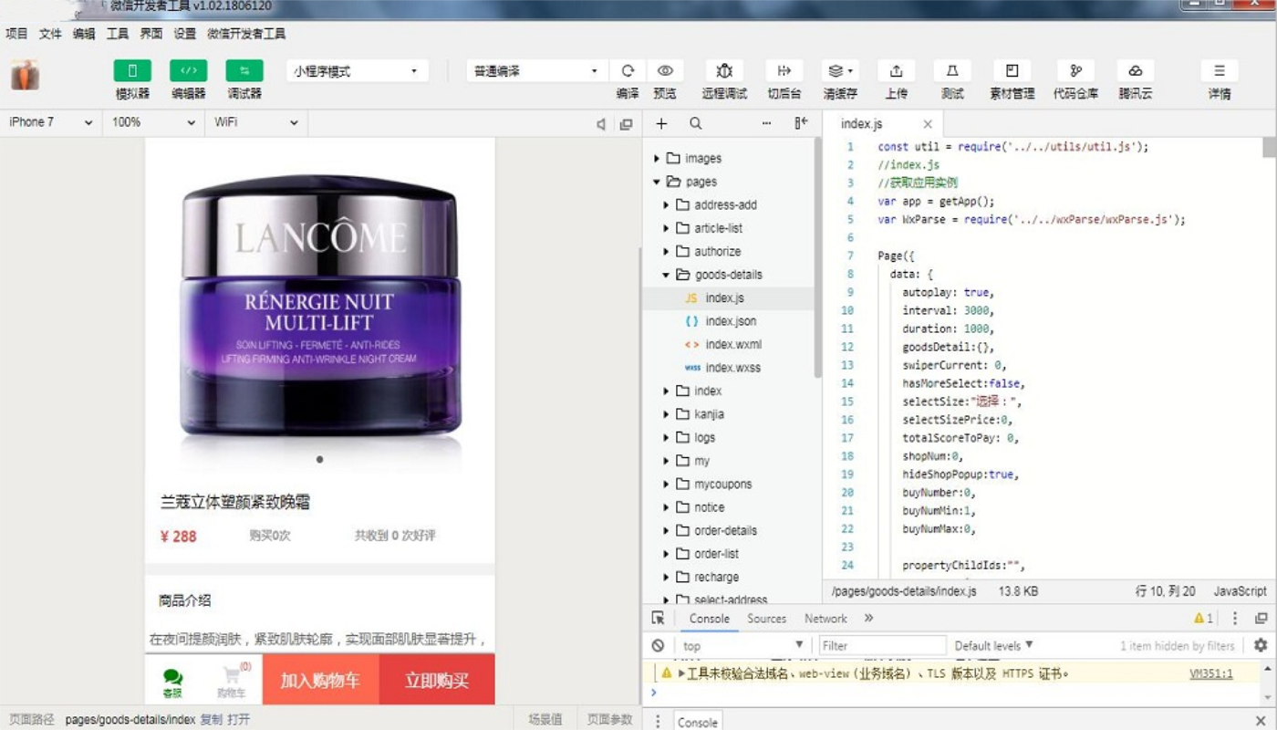Open the iPhone 7 device dropdown
Viewport: 1277px width, 730px height.
pos(50,122)
